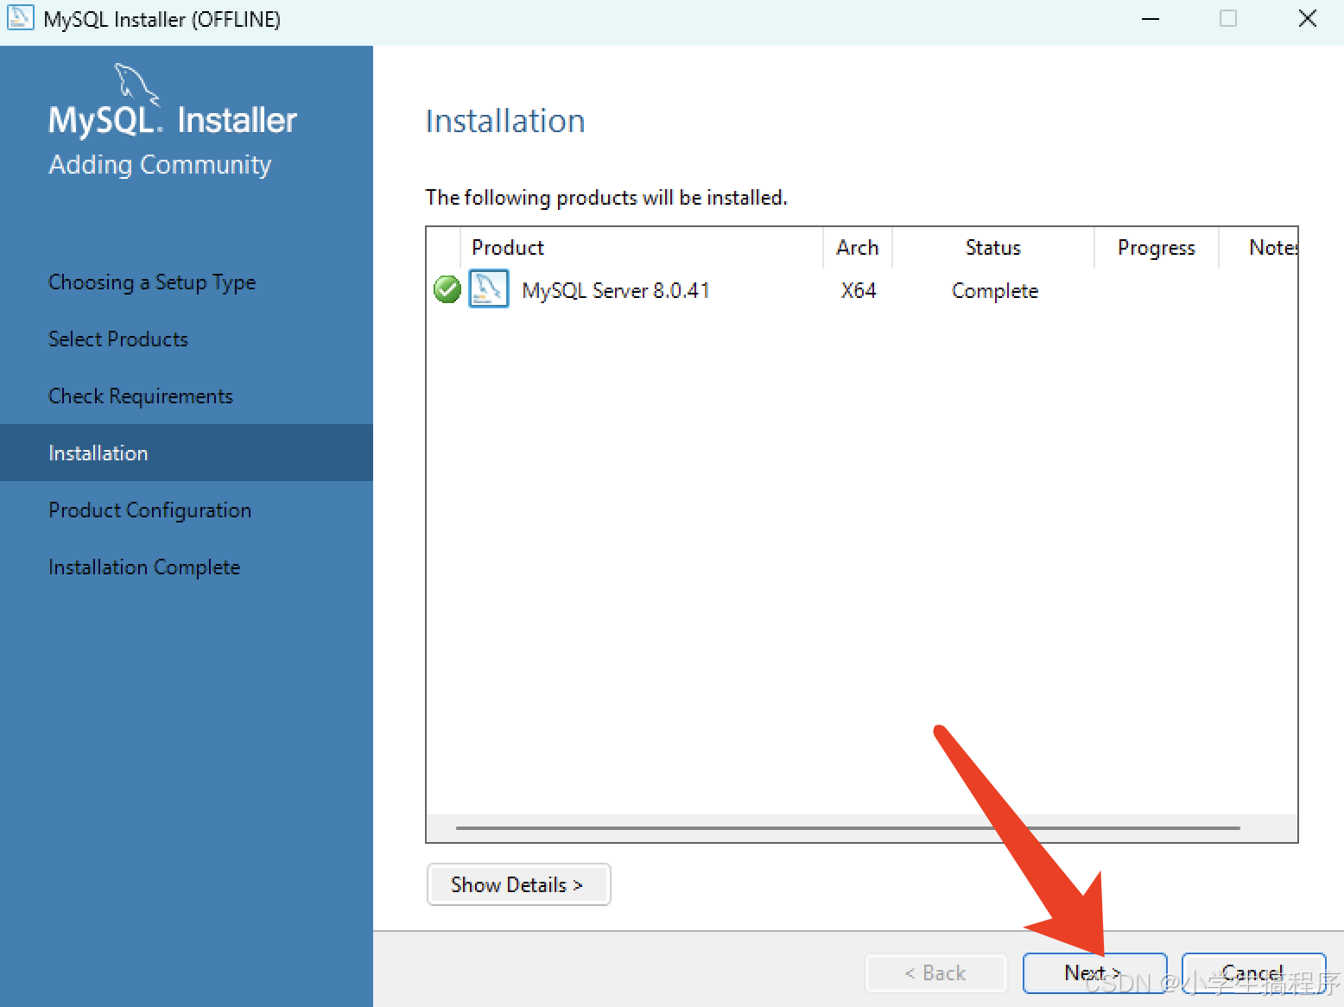Viewport: 1344px width, 1007px height.
Task: Click the MySQL Server product icon
Action: pos(488,289)
